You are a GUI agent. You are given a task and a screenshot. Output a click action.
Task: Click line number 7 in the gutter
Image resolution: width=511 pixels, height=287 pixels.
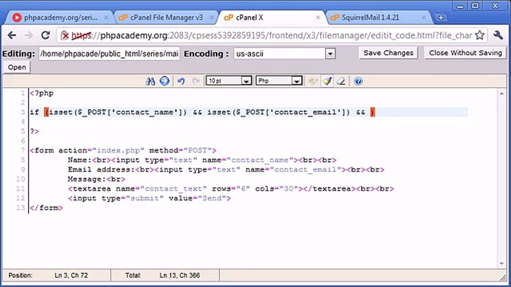(22, 150)
